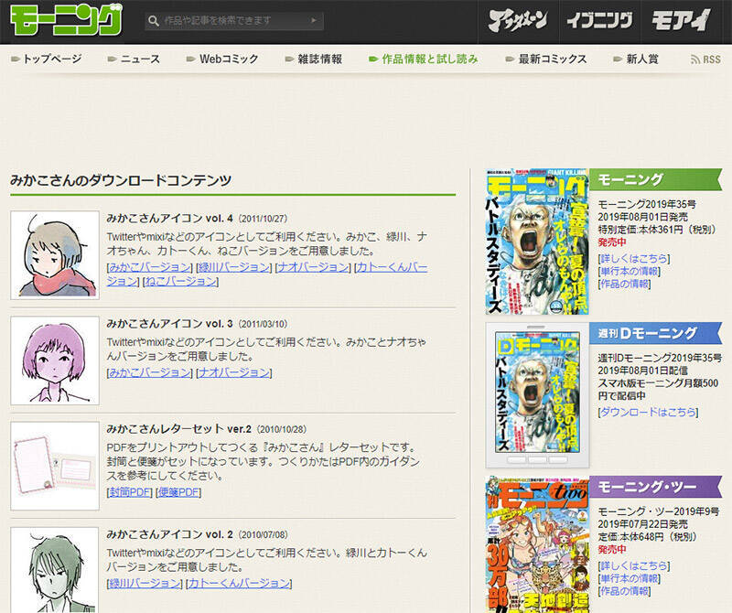Click the みかこさんアイコン vol. 4 thumbnail

54,255
